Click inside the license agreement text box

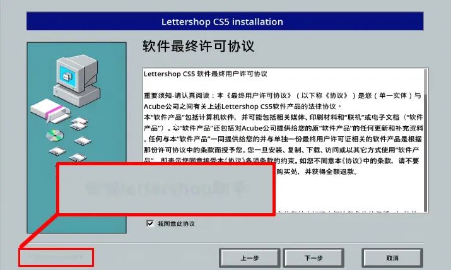pyautogui.click(x=285, y=140)
